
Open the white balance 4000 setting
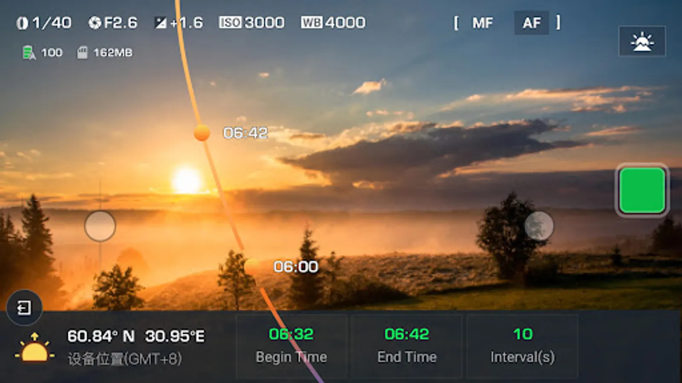click(333, 23)
